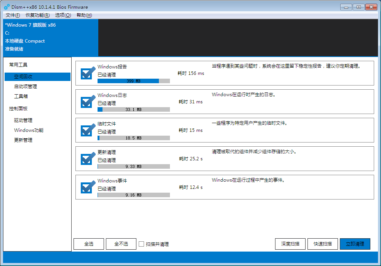Click the Windows日志 item title
Screen dimensions: 381x266
pyautogui.click(x=112, y=95)
